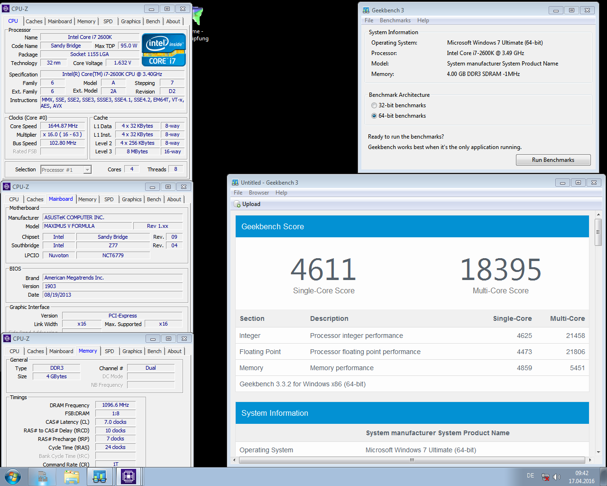Click the Untitled - Geekbench 3 title icon
Screen dimensions: 607x486
coord(235,182)
